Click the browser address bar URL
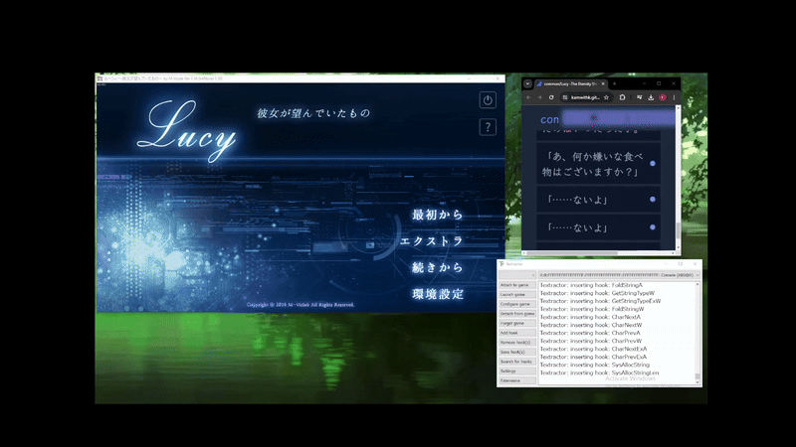The height and width of the screenshot is (447, 796). point(585,97)
